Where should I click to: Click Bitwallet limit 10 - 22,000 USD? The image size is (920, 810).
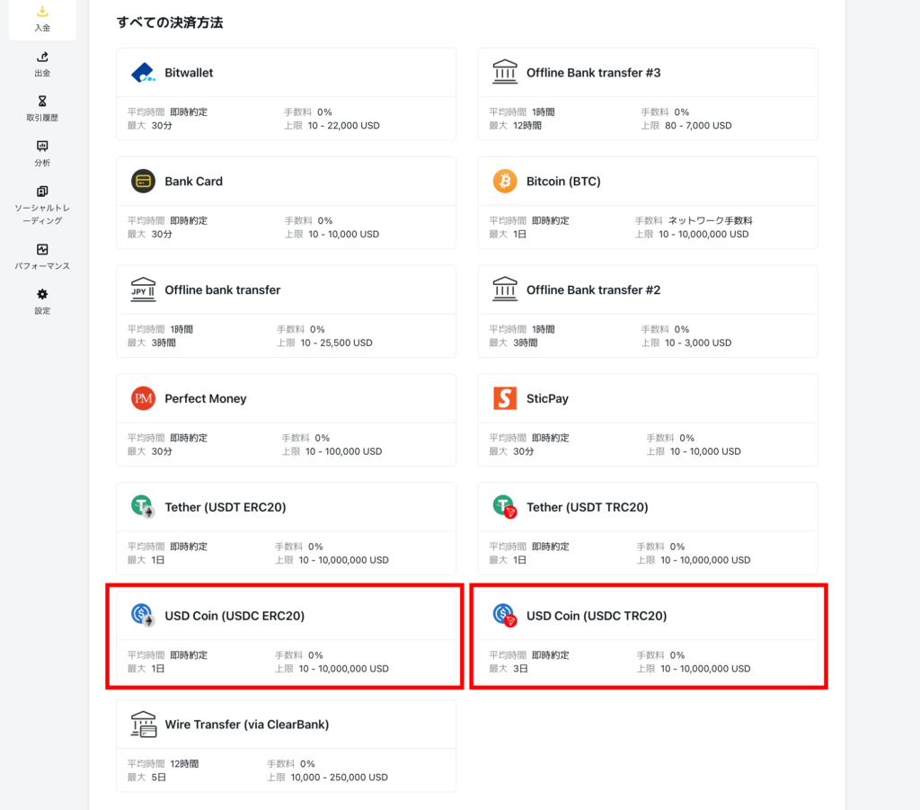(344, 126)
